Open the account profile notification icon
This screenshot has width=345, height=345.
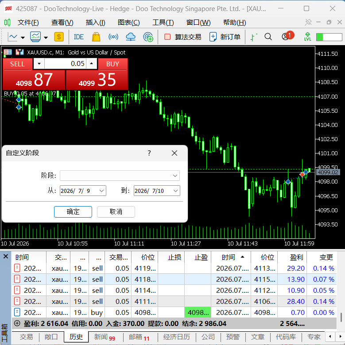click(x=287, y=36)
